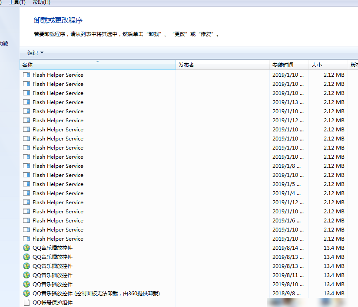Select the QQ帐号保护组件 entry name
This screenshot has height=307, width=358.
(x=53, y=303)
